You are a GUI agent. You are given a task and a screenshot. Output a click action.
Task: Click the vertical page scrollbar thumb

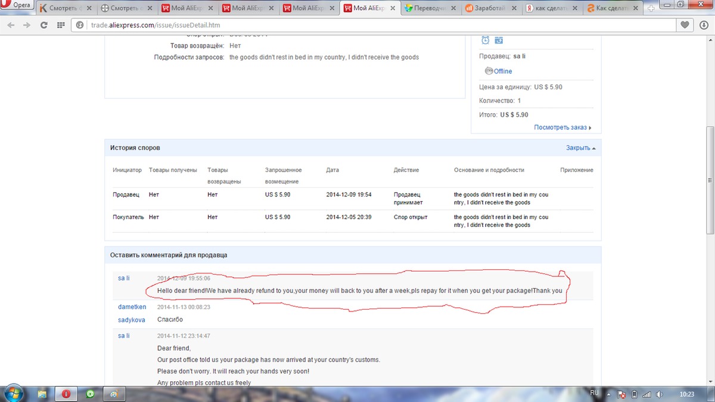click(710, 180)
